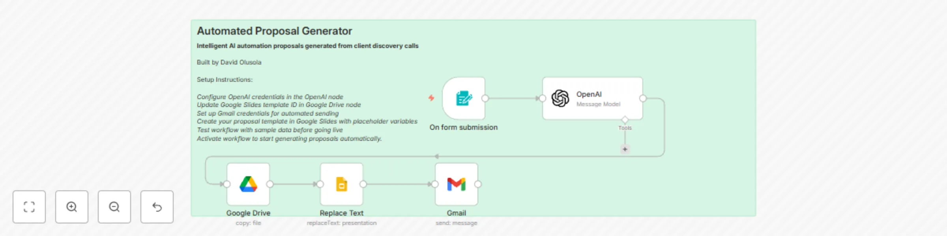Click the Google Drive output connector

(270, 184)
